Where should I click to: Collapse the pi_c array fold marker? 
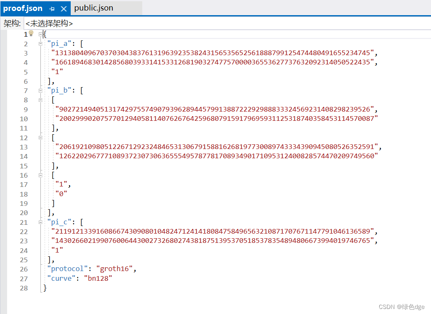40,222
